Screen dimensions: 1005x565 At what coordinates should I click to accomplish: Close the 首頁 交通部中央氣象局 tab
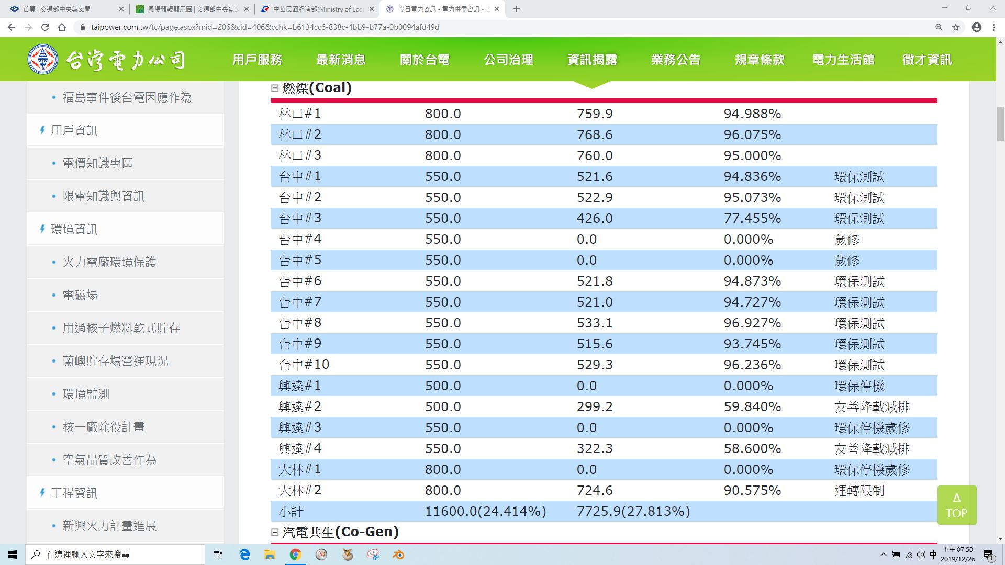point(121,9)
